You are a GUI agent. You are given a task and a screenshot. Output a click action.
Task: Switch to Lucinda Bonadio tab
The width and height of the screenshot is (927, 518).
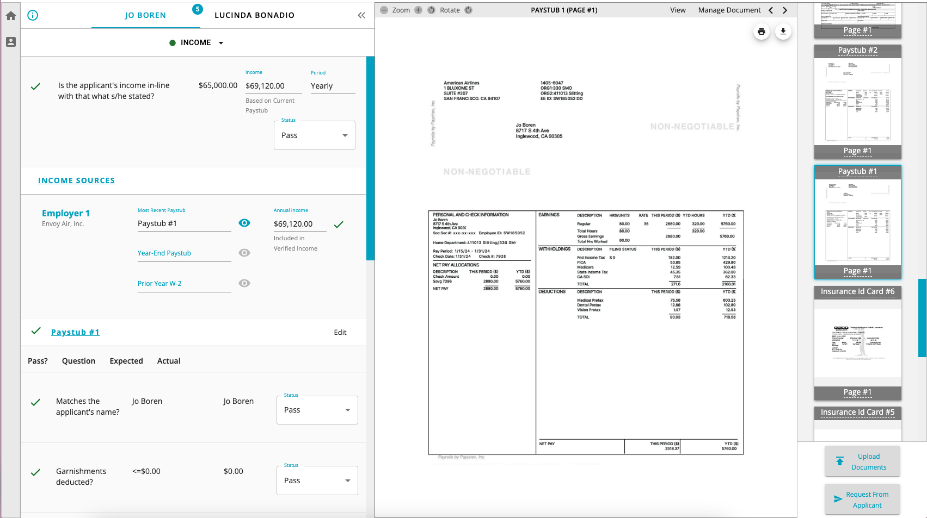tap(254, 15)
